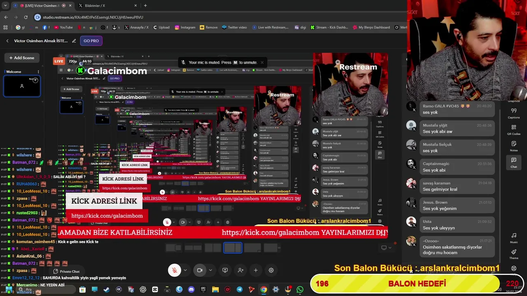Toggle the camera button in studio controls
The width and height of the screenshot is (527, 296).
click(200, 270)
